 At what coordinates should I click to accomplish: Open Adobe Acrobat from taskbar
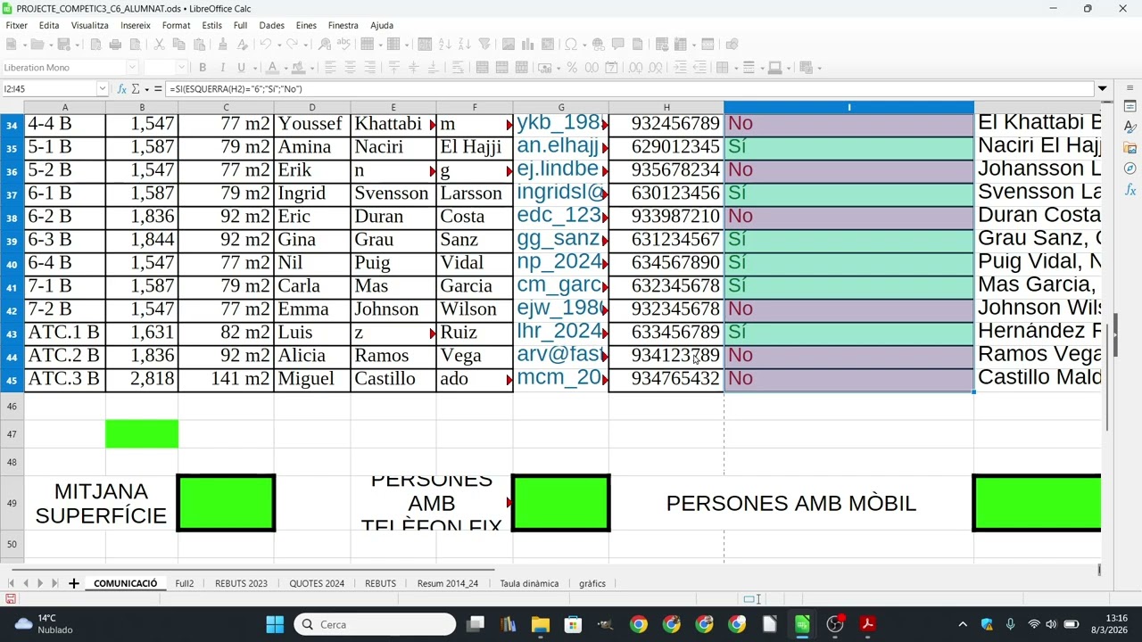coord(867,624)
